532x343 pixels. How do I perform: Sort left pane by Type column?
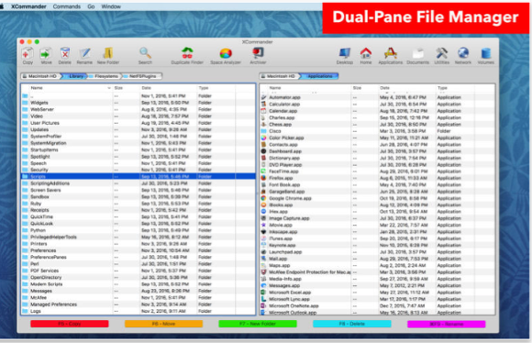[x=216, y=88]
